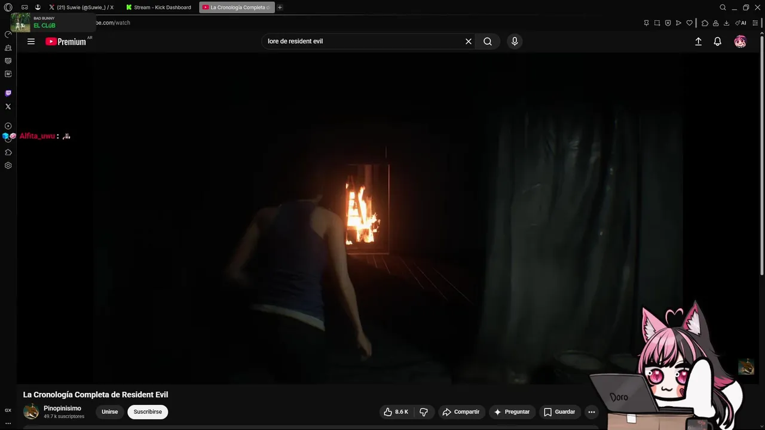Switch to Stream - Kick Dashboard tab
Image resolution: width=765 pixels, height=430 pixels.
click(x=160, y=7)
